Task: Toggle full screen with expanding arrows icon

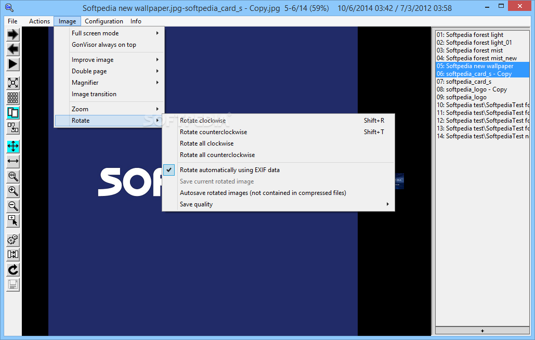Action: click(13, 83)
